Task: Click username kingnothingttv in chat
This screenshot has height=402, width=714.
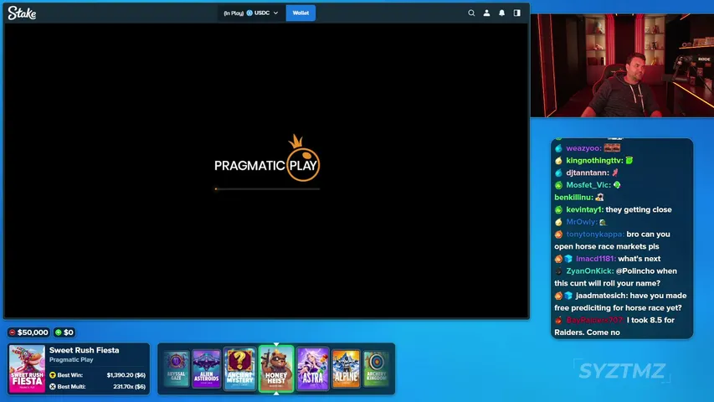Action: point(594,161)
